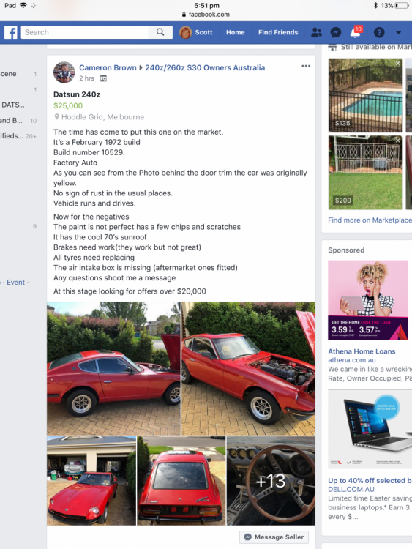Click Scott's profile picture in navbar
The width and height of the screenshot is (412, 549).
186,32
